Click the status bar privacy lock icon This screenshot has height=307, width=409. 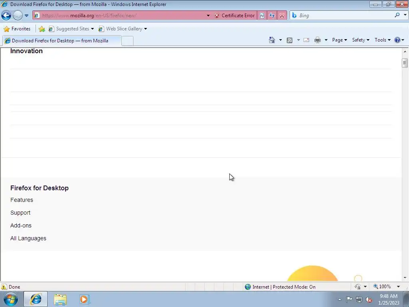tap(358, 287)
